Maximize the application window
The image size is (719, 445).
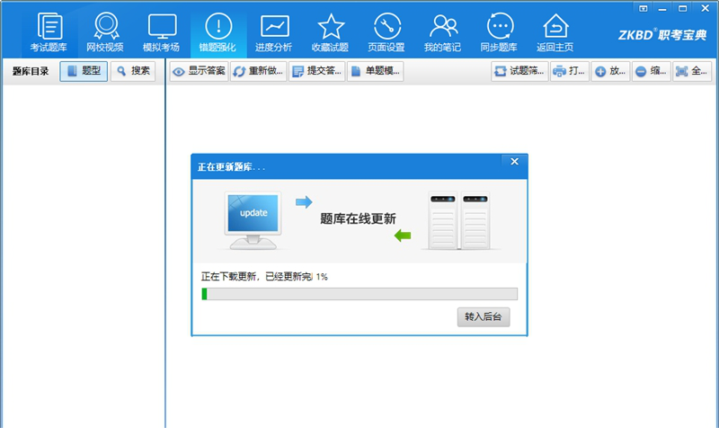[683, 8]
